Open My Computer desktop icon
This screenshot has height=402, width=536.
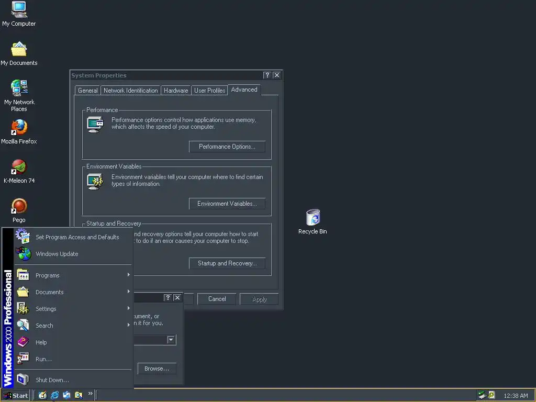click(x=19, y=14)
